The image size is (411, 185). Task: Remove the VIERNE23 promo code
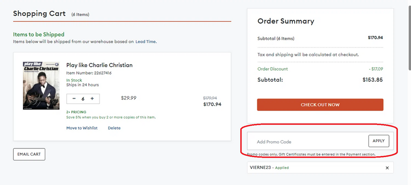[387, 168]
